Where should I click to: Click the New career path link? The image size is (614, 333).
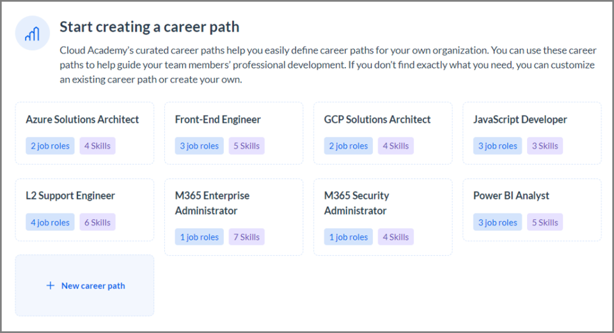pyautogui.click(x=93, y=286)
